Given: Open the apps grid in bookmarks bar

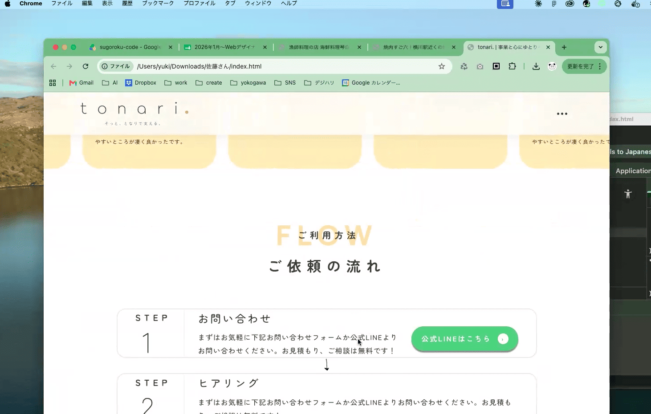Looking at the screenshot, I should (53, 83).
